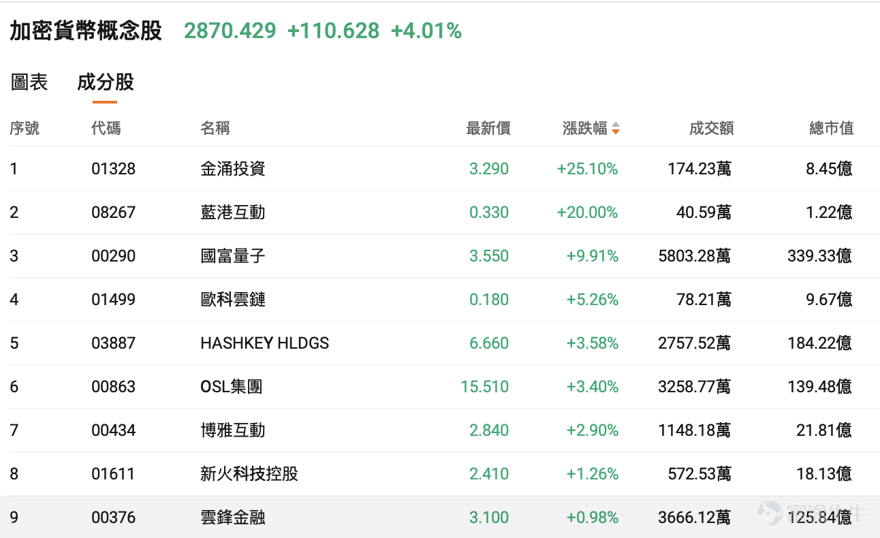880x538 pixels.
Task: Click stock code 01499
Action: (x=114, y=300)
